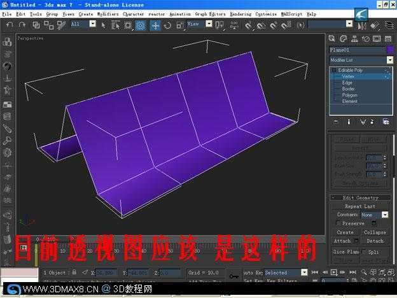This screenshot has height=298, width=397.
Task: Open the Rendering menu
Action: point(240,14)
